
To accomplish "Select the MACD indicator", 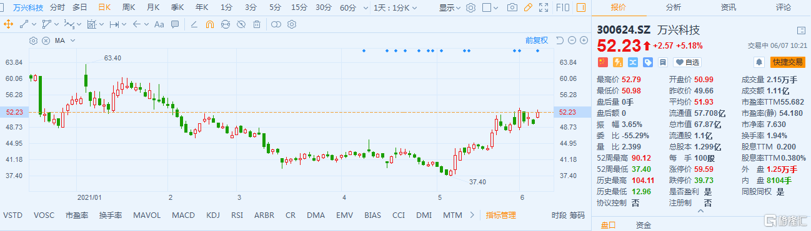I will click(x=184, y=215).
